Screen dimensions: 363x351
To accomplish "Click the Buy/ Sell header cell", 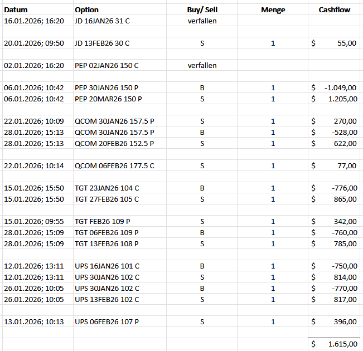I will [x=202, y=10].
